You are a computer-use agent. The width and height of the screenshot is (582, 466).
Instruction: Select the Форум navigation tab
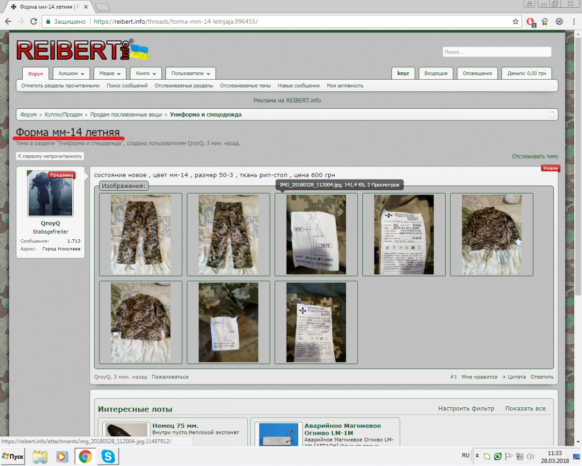point(35,74)
